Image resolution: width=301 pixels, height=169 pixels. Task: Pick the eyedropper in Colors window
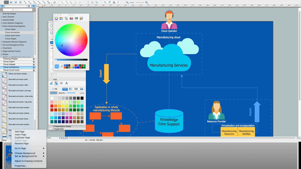(x=61, y=67)
